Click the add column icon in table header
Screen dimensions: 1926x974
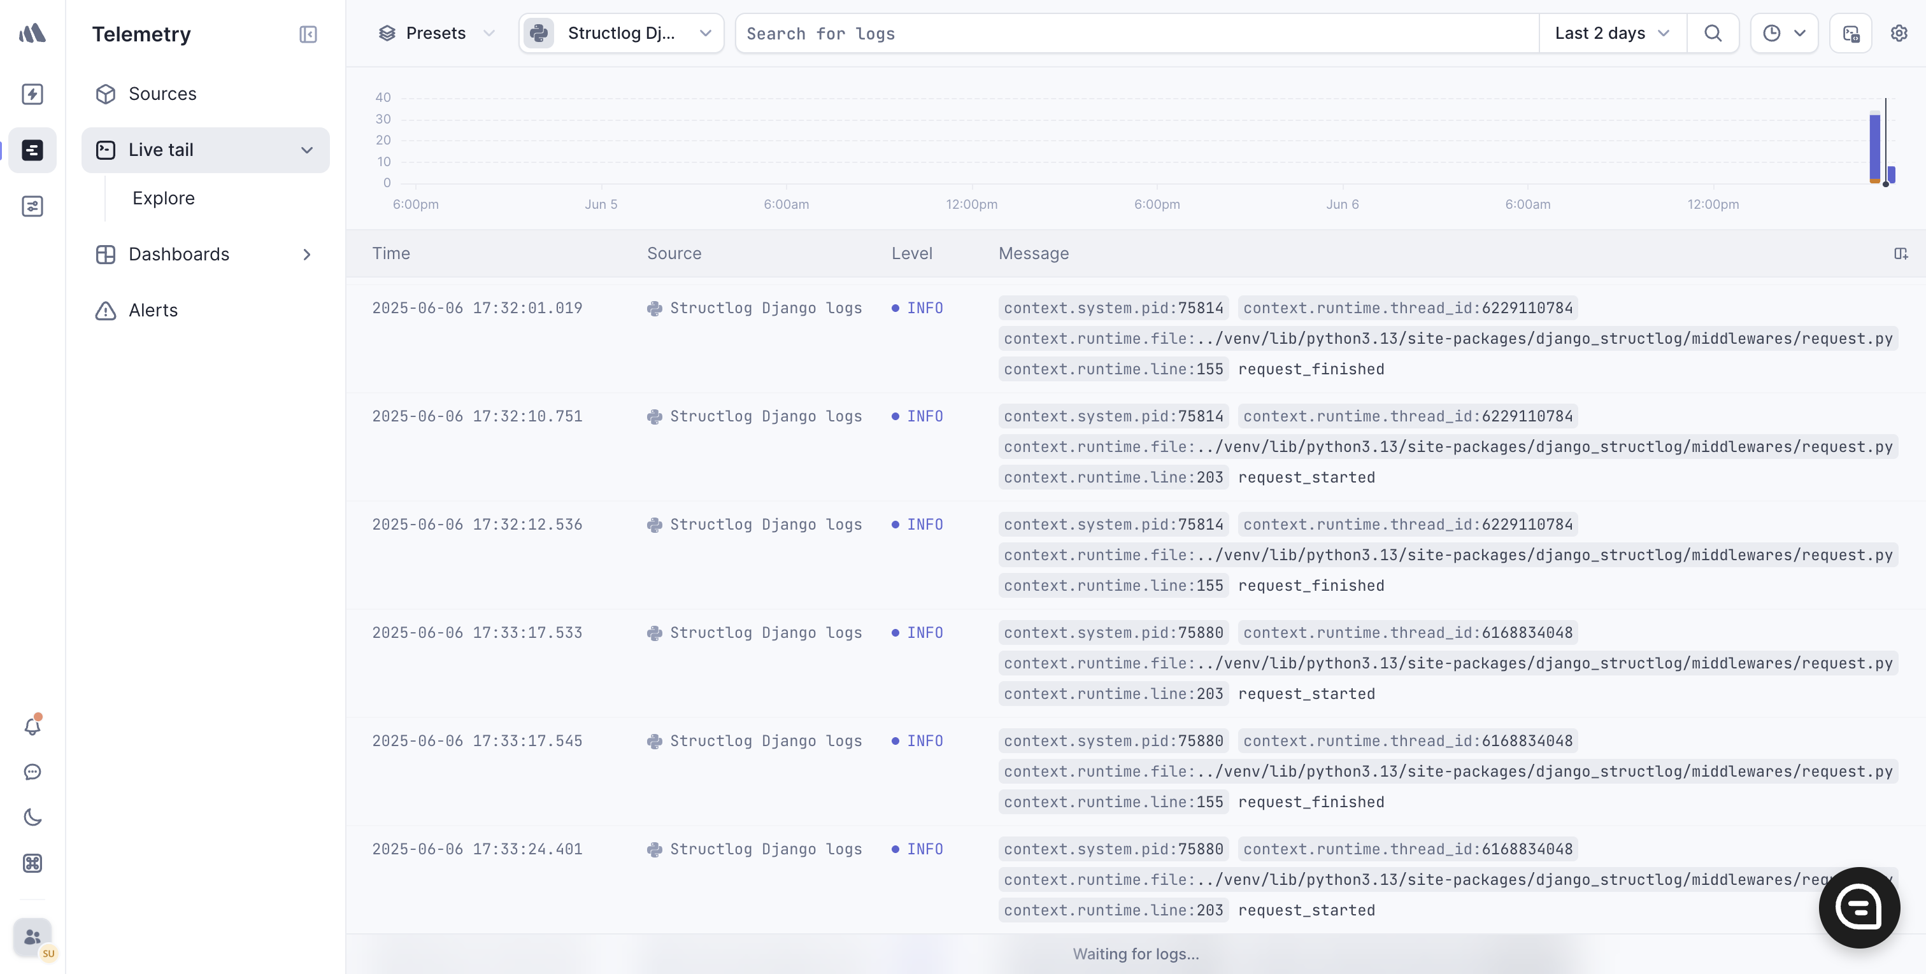click(x=1900, y=253)
